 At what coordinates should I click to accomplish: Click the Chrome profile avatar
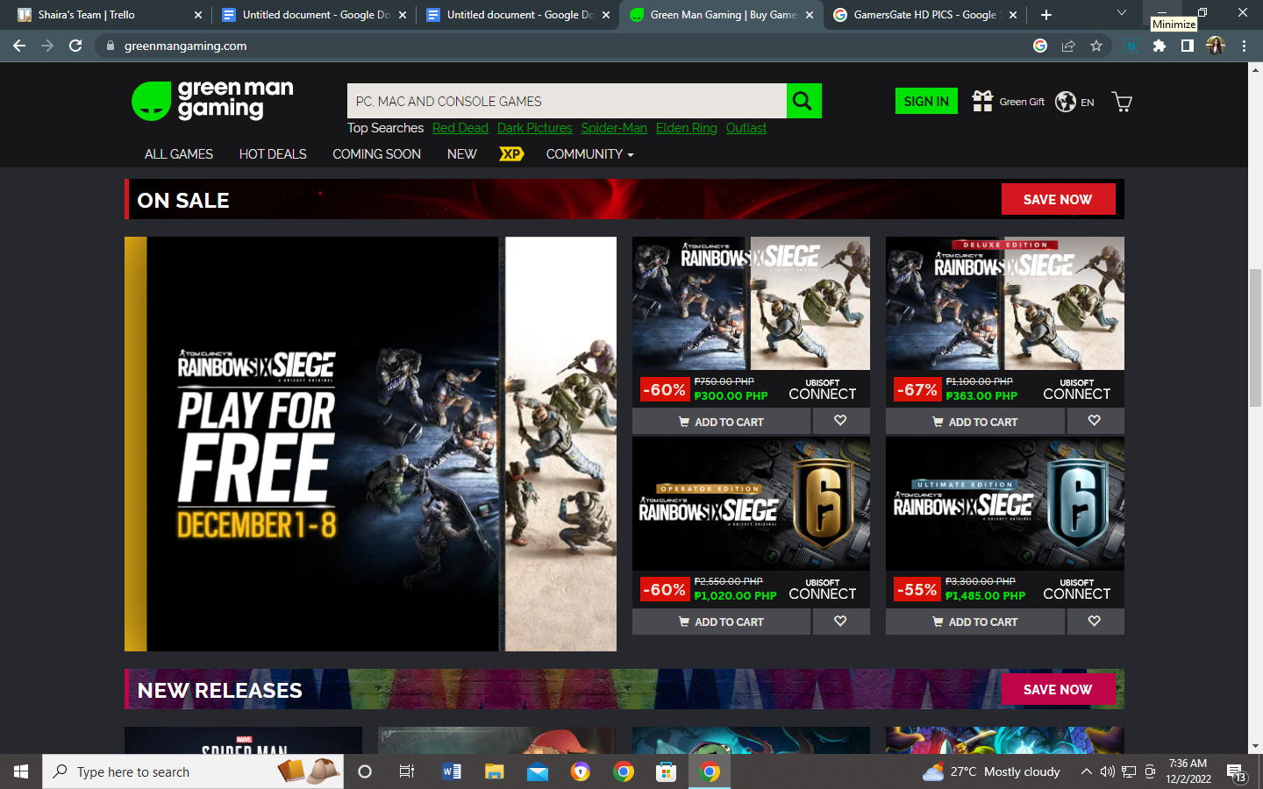[x=1216, y=46]
